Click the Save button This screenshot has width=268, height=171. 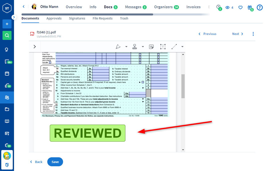pos(55,162)
